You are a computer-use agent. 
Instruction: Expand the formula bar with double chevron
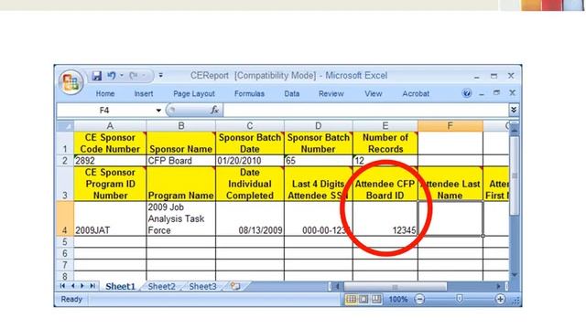pyautogui.click(x=514, y=110)
